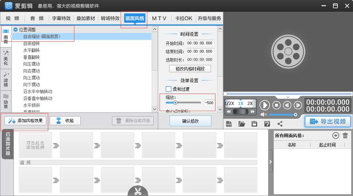
Task: Click the 开始时间 input field
Action: point(200,43)
